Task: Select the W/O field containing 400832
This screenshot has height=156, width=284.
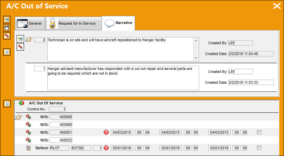Action: tap(61, 140)
